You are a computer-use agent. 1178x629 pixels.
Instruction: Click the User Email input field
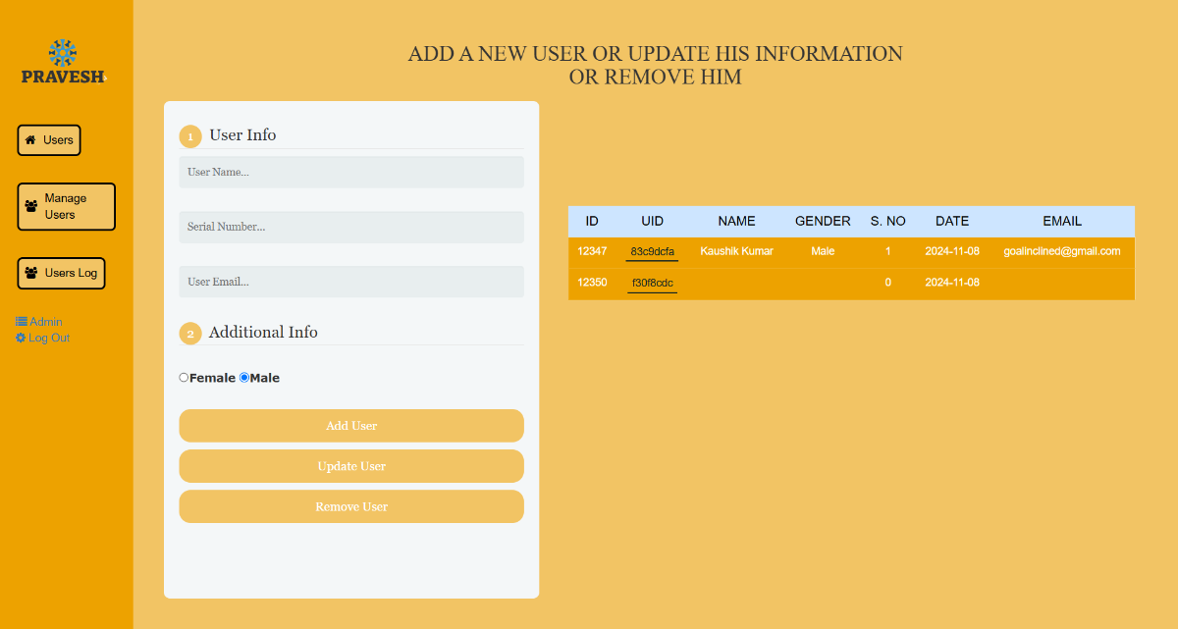(x=351, y=282)
